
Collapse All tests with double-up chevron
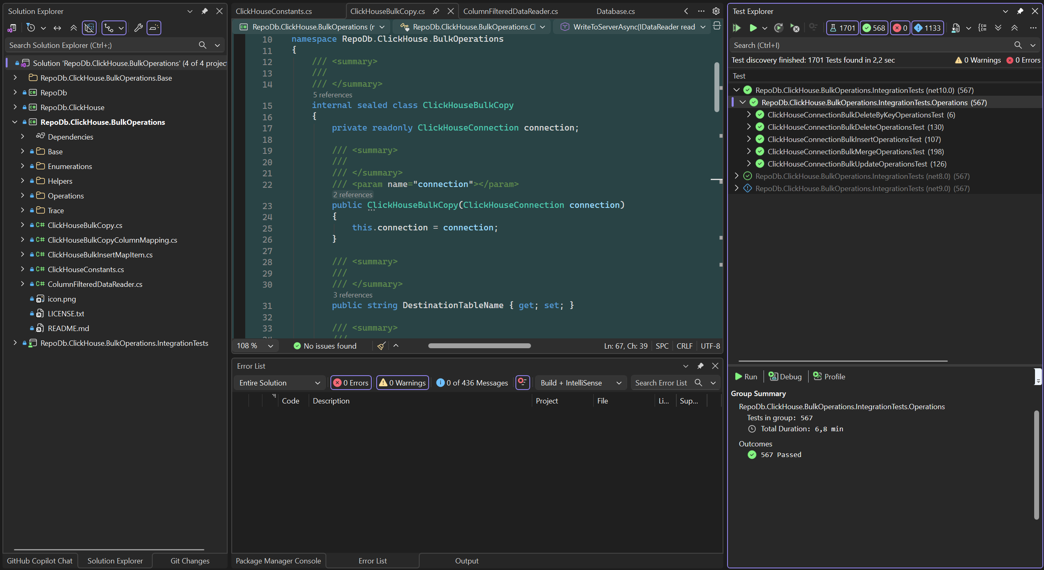click(1015, 28)
